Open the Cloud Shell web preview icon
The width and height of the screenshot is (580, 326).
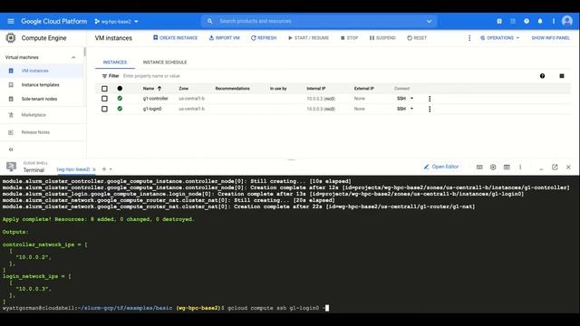507,167
